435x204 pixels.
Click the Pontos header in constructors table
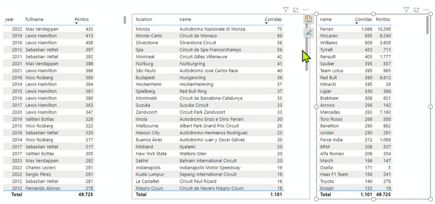(383, 19)
